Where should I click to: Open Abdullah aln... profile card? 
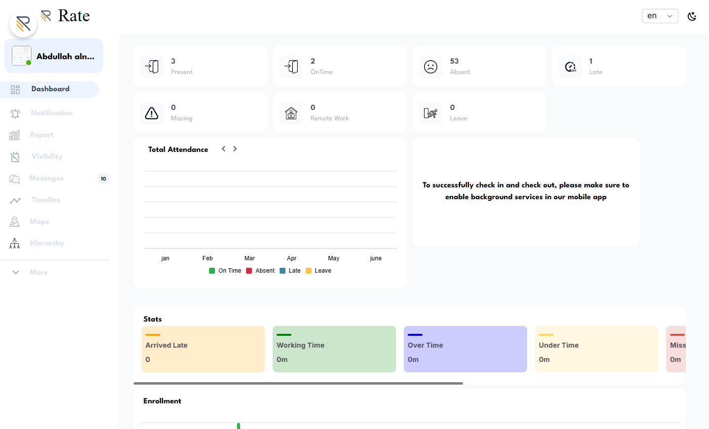tap(54, 56)
